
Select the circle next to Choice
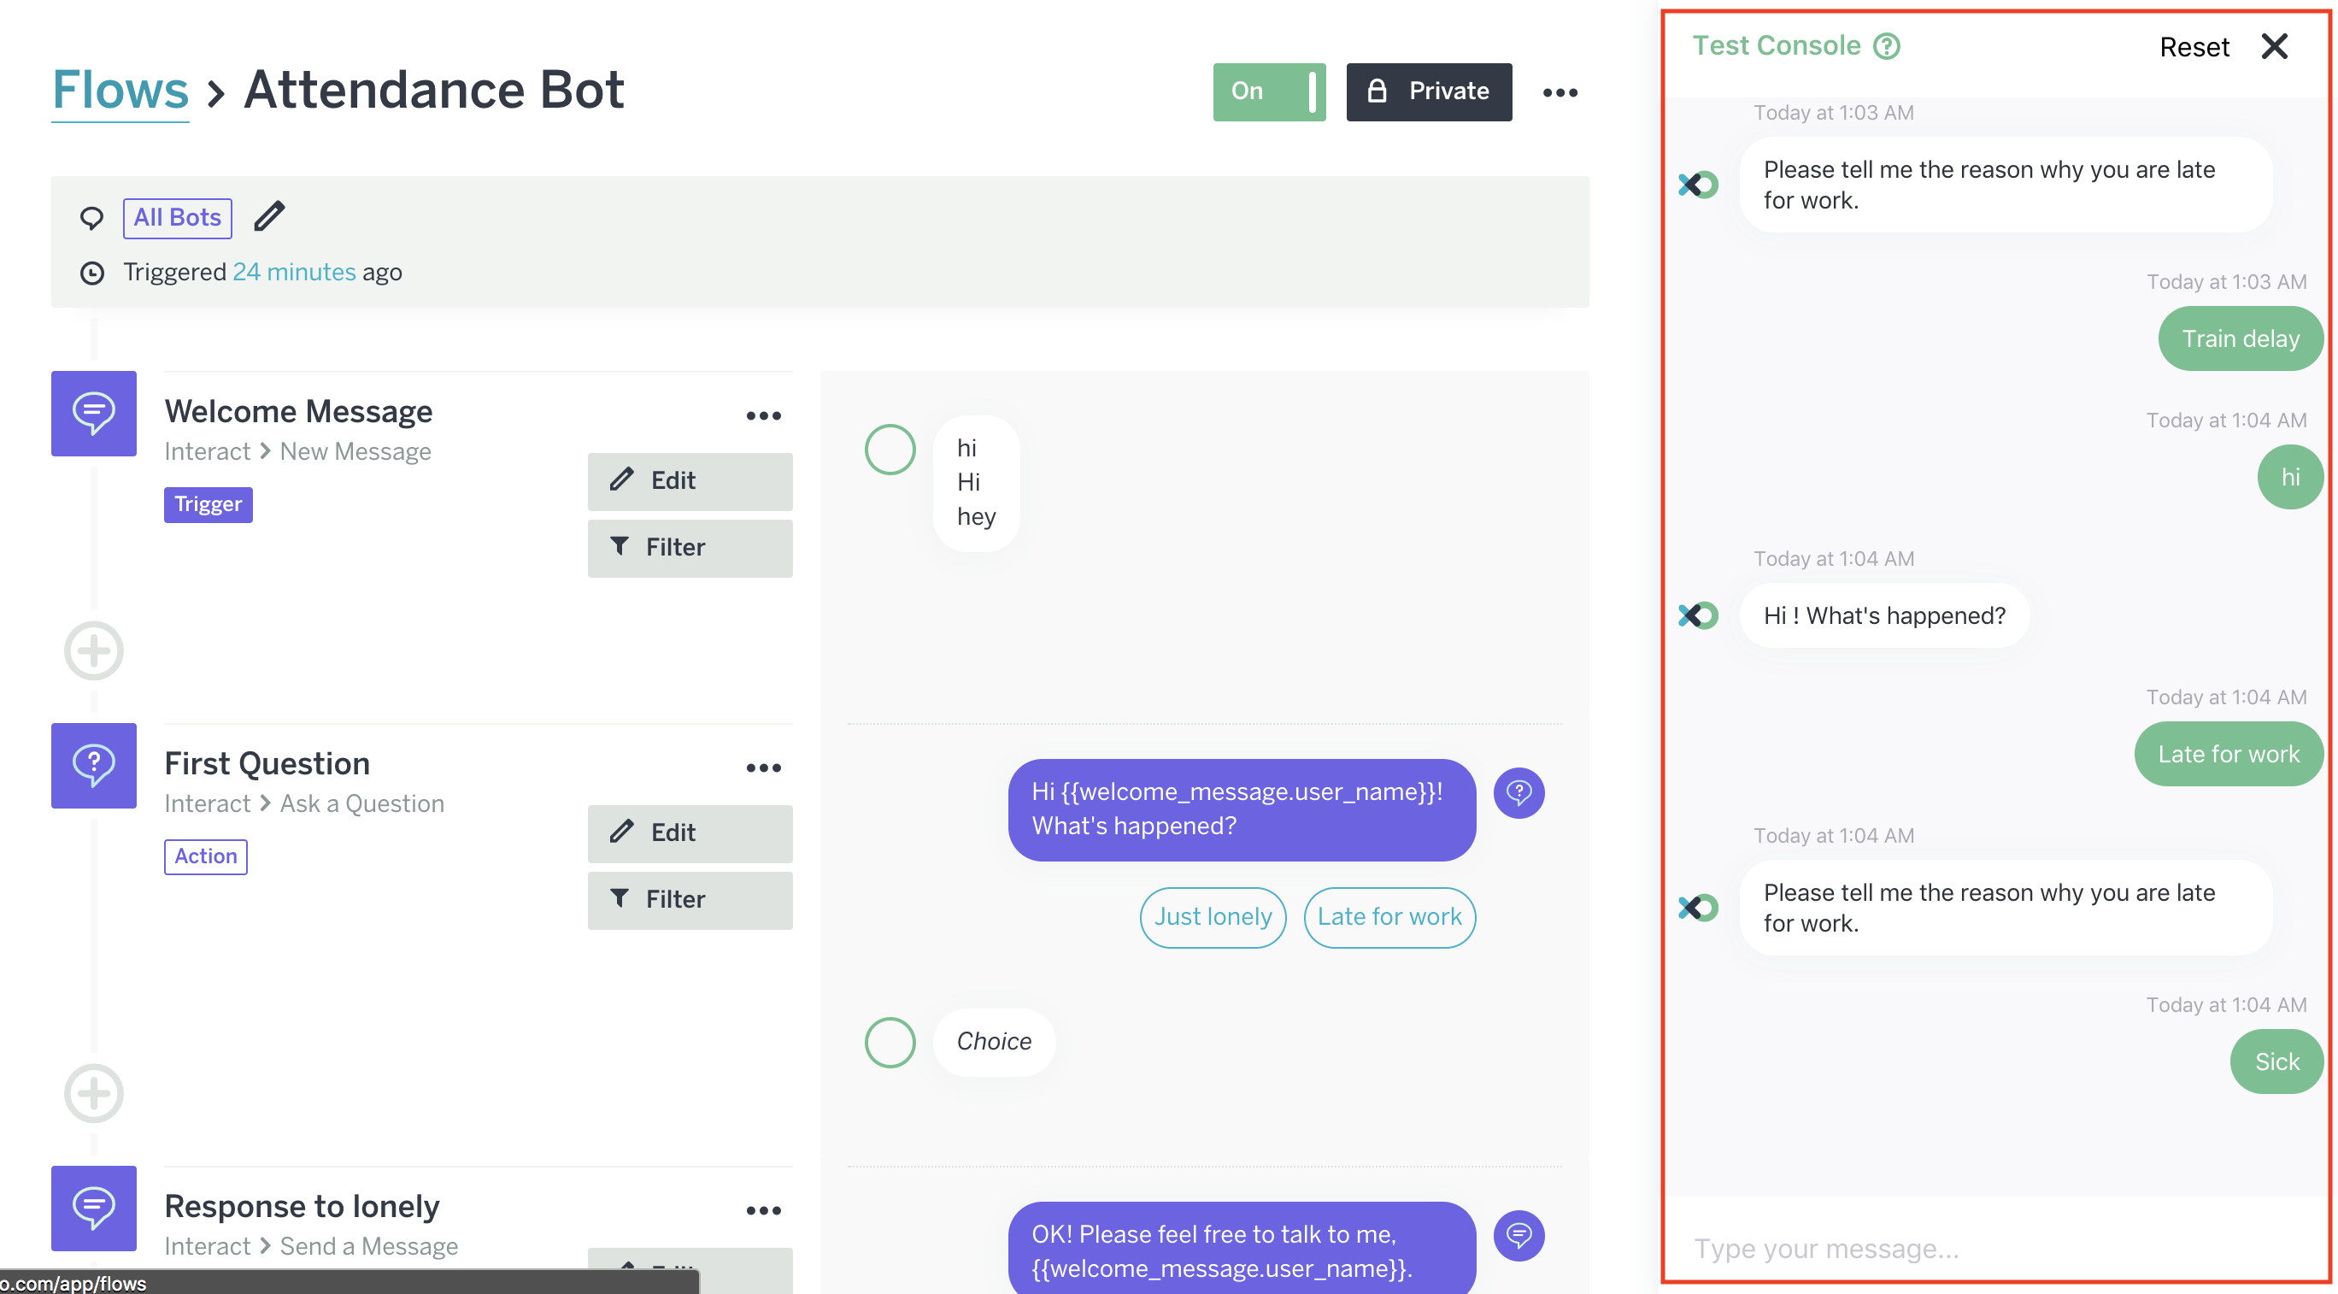pos(890,1042)
